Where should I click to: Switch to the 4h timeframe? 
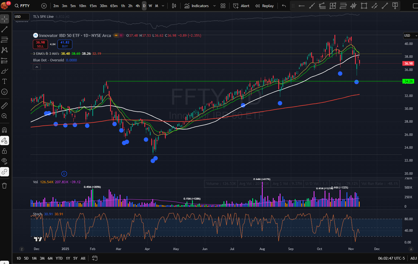tap(138, 6)
